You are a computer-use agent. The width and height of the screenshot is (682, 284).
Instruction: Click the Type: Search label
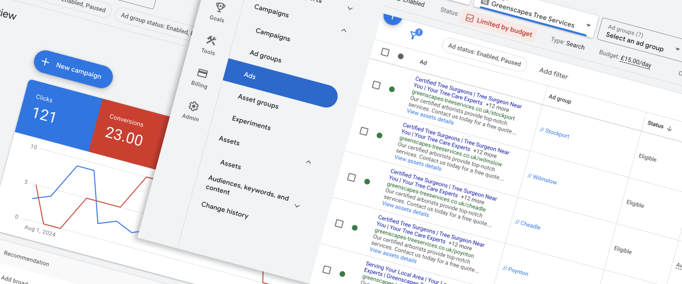(568, 43)
